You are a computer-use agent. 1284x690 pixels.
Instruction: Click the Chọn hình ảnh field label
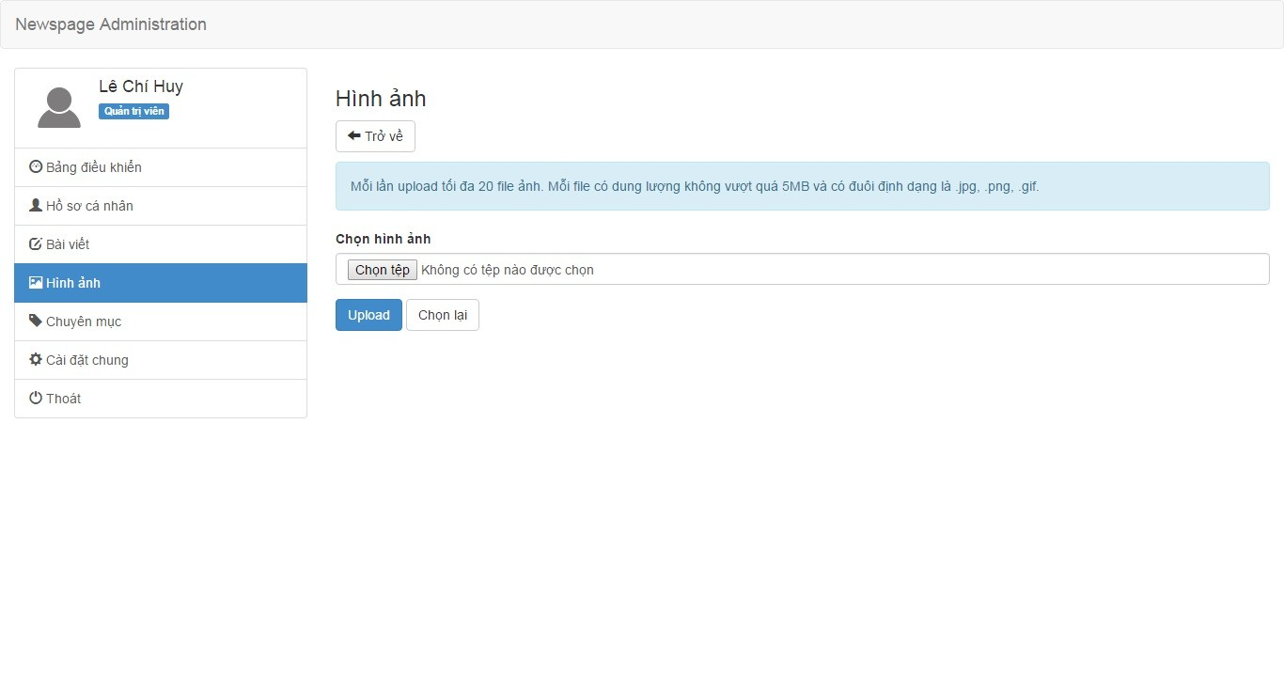[x=383, y=239]
